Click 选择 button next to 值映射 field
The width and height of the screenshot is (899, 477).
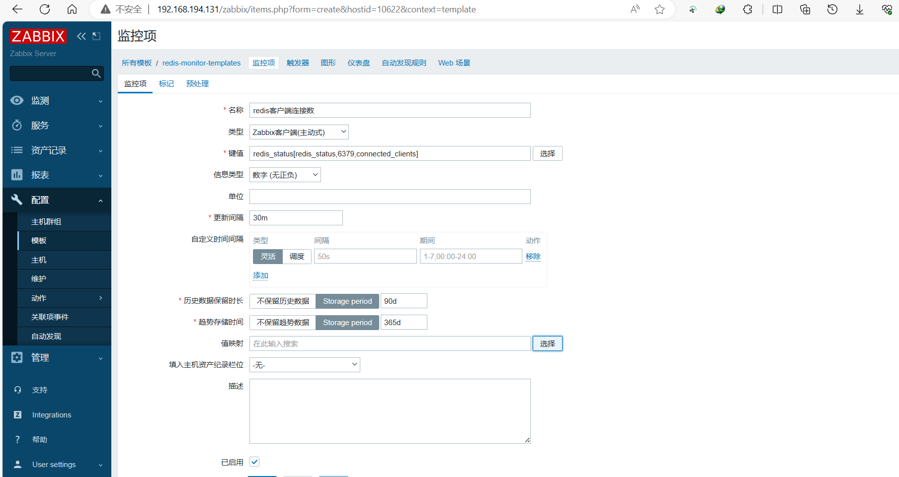click(x=548, y=344)
